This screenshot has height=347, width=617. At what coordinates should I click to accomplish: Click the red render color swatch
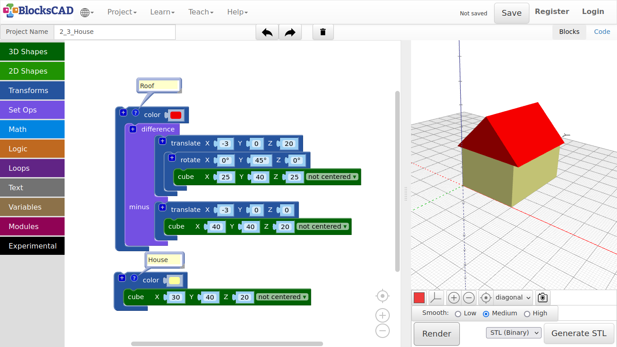(419, 298)
